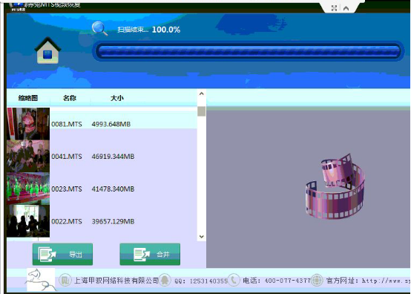Click the 导出 export button

(62, 254)
